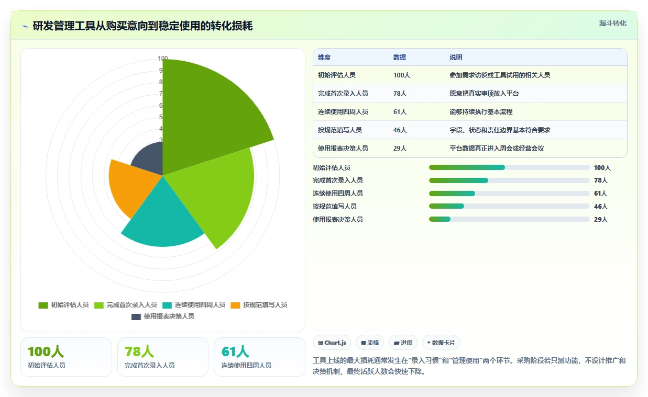The height and width of the screenshot is (397, 648).
Task: Click the 进度 tag
Action: point(403,343)
